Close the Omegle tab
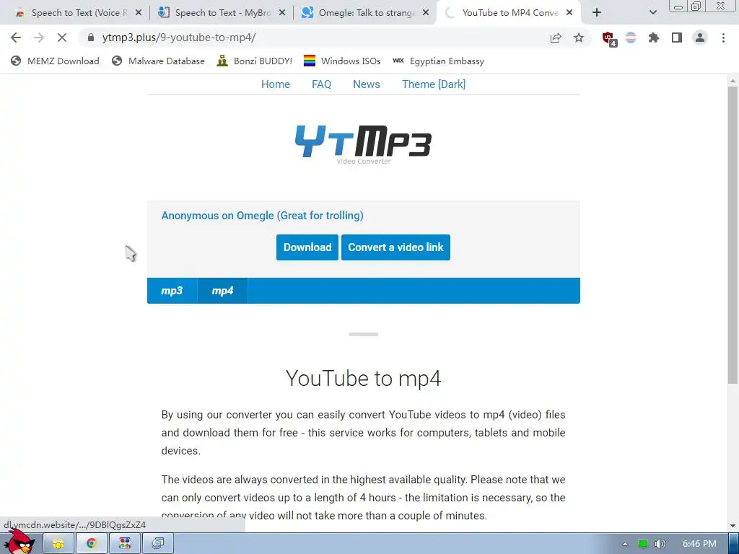 (426, 13)
